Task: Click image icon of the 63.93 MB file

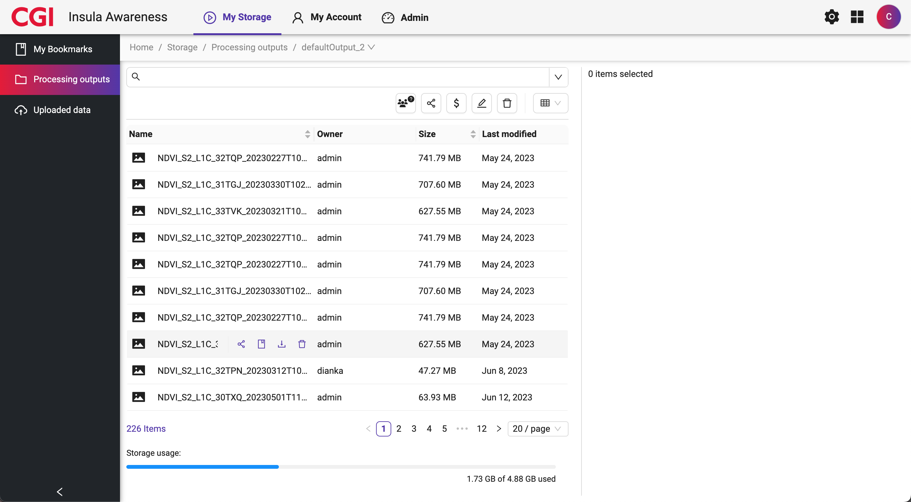Action: [x=139, y=397]
